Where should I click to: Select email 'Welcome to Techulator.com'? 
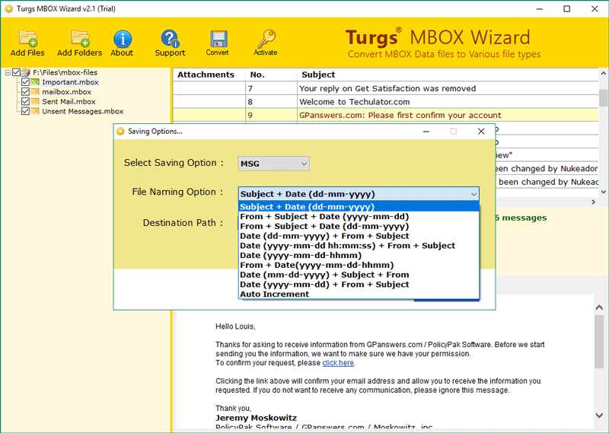pyautogui.click(x=386, y=102)
